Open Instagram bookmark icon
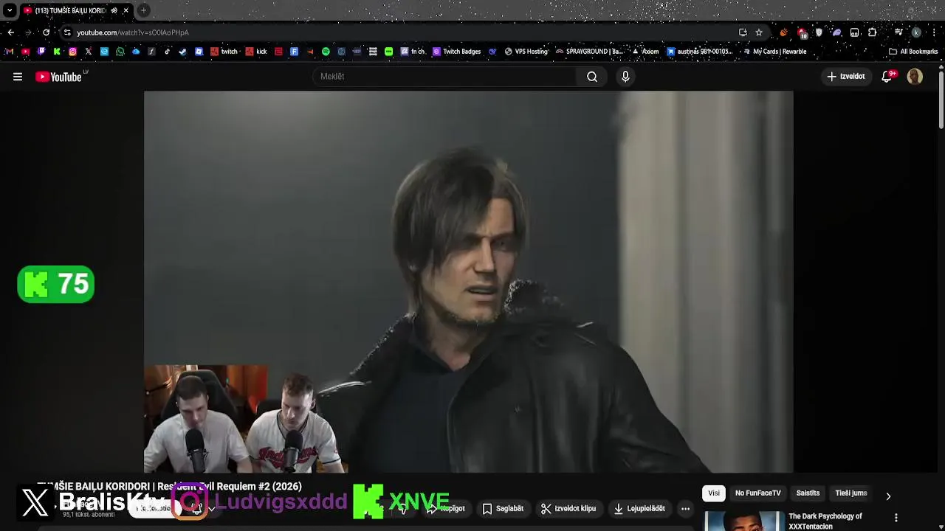Viewport: 945px width, 531px height. coord(72,52)
